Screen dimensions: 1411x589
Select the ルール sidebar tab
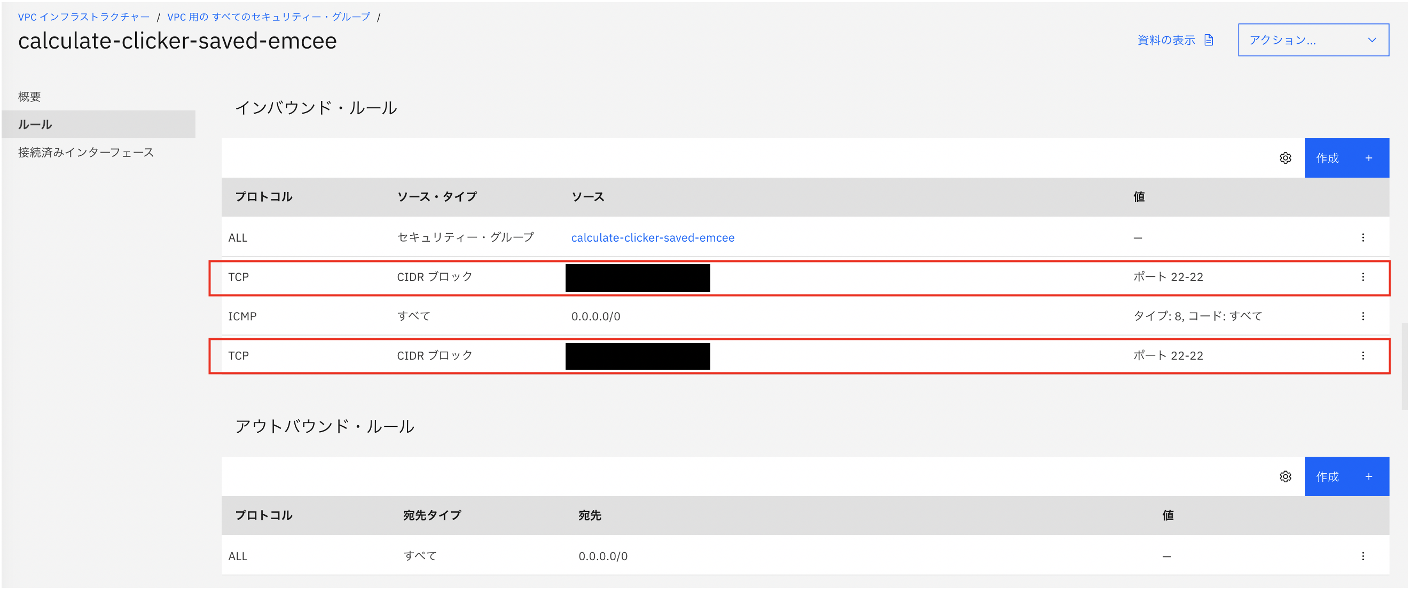35,125
